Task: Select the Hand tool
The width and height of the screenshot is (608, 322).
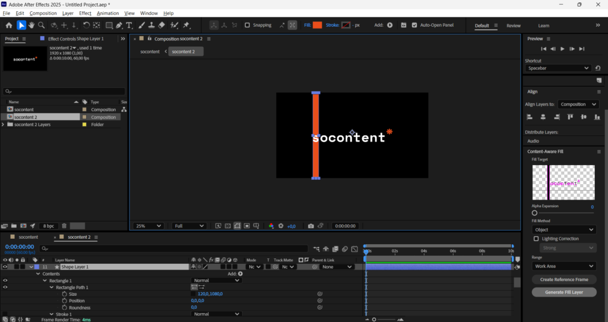Action: pos(31,25)
